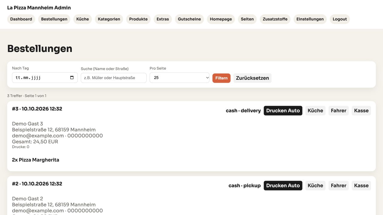
Task: Click Drucken Auto for order #3
Action: tap(283, 110)
